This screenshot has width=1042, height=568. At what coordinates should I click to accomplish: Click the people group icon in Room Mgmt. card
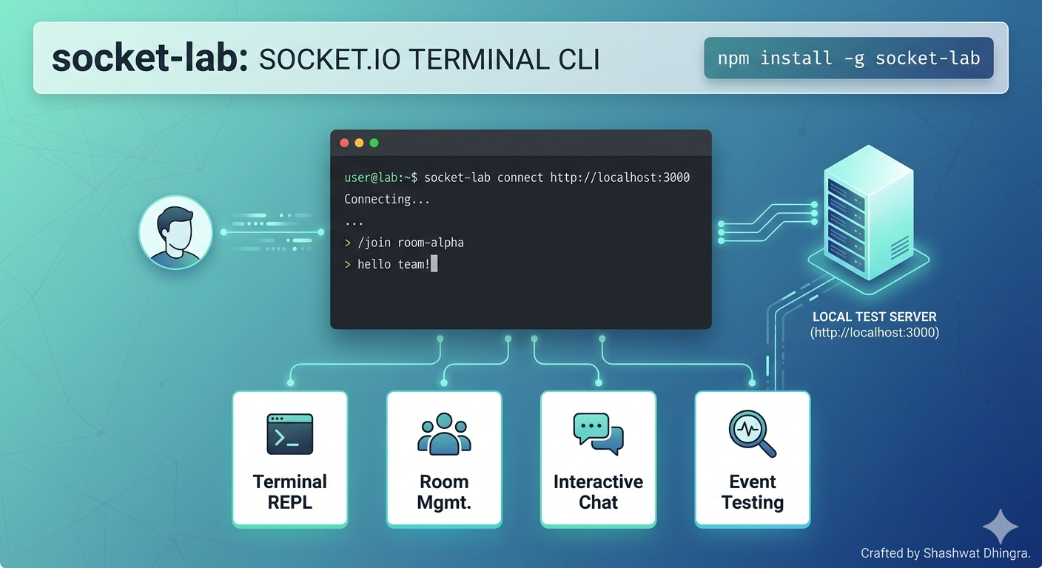tap(444, 433)
